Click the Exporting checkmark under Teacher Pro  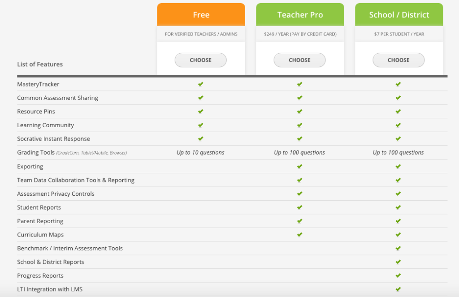pos(299,166)
